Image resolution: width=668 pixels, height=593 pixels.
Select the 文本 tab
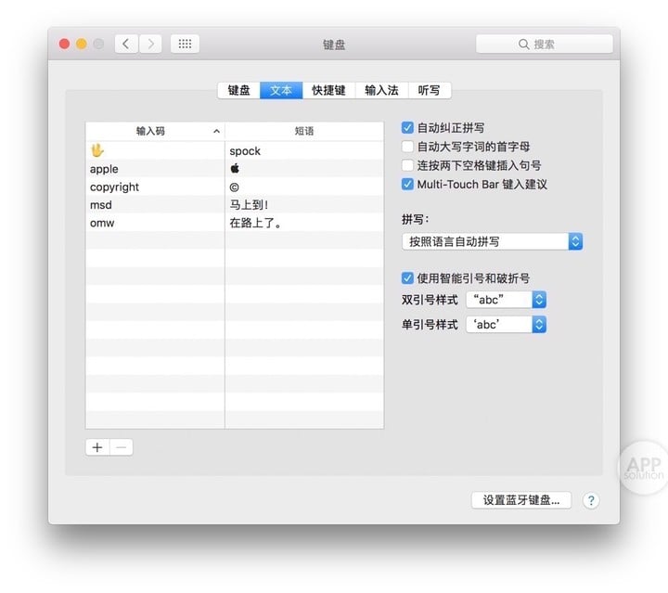[x=281, y=90]
